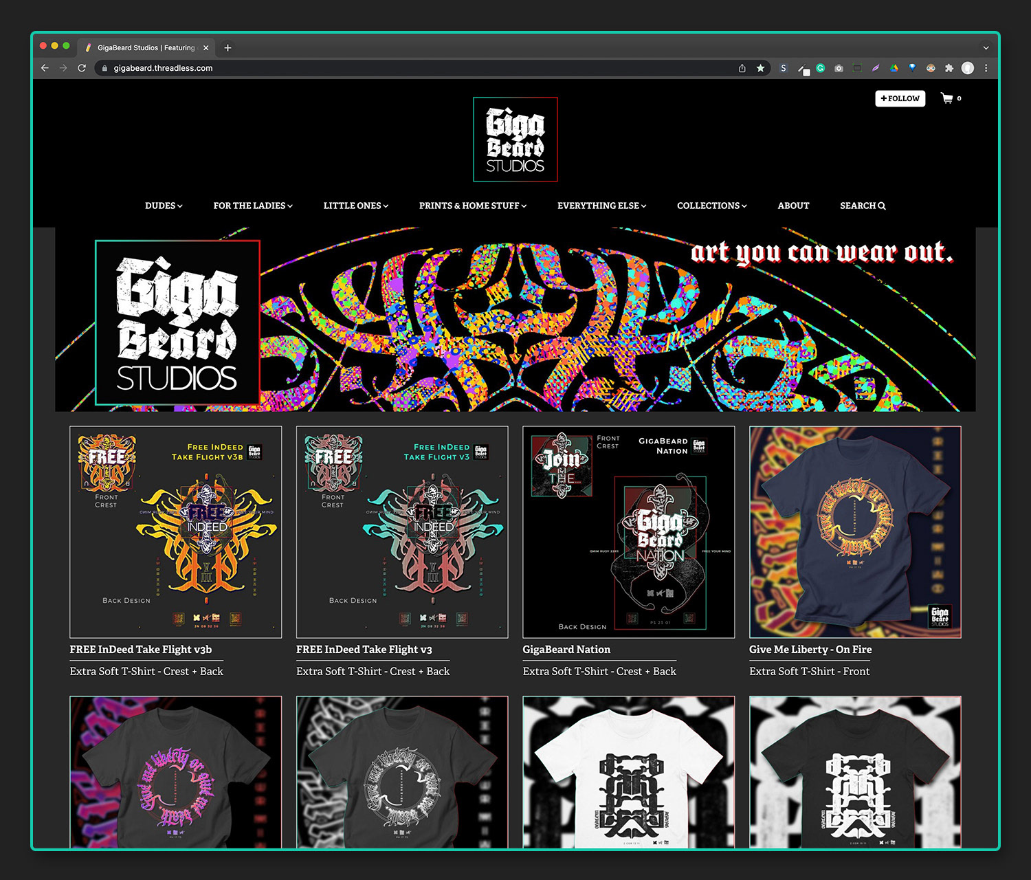Viewport: 1031px width, 880px height.
Task: Go back to the previous page
Action: (45, 68)
